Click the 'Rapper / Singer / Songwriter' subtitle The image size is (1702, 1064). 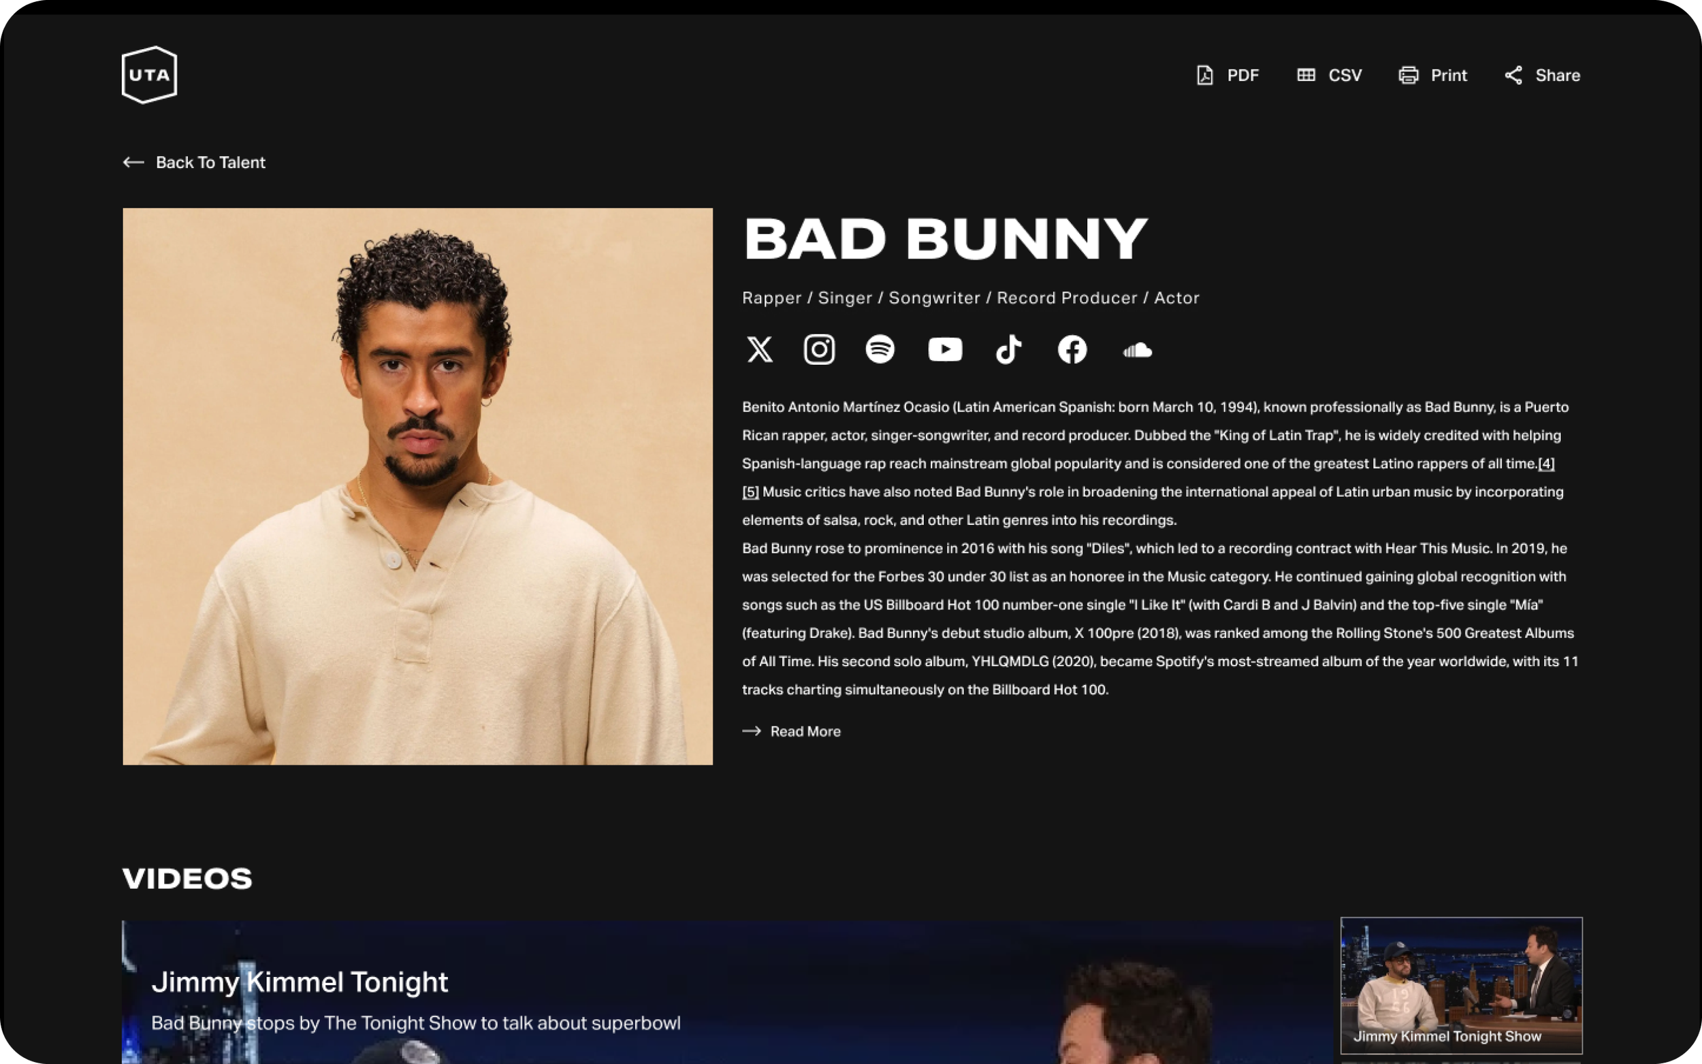(971, 297)
